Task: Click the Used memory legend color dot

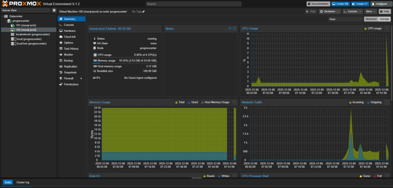Action: pyautogui.click(x=190, y=102)
